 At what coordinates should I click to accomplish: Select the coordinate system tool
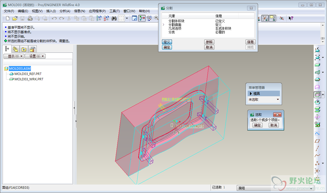[317, 171]
